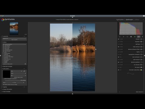Show the active modules group

point(120,37)
